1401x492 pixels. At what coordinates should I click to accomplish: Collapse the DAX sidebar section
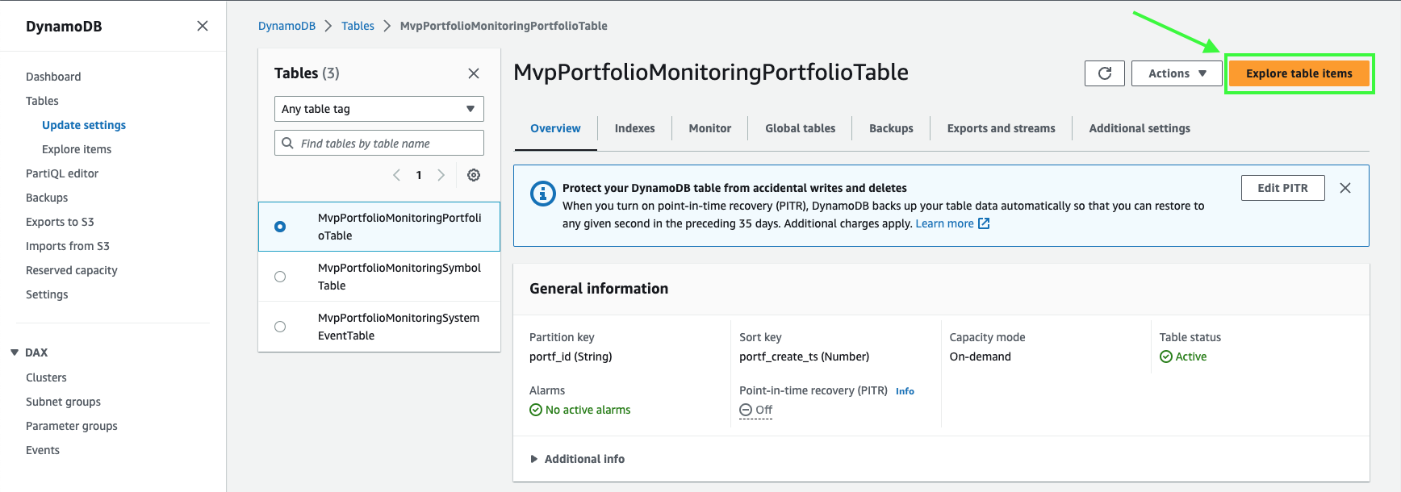tap(15, 352)
